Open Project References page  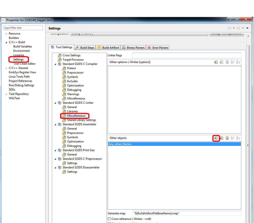20,81
